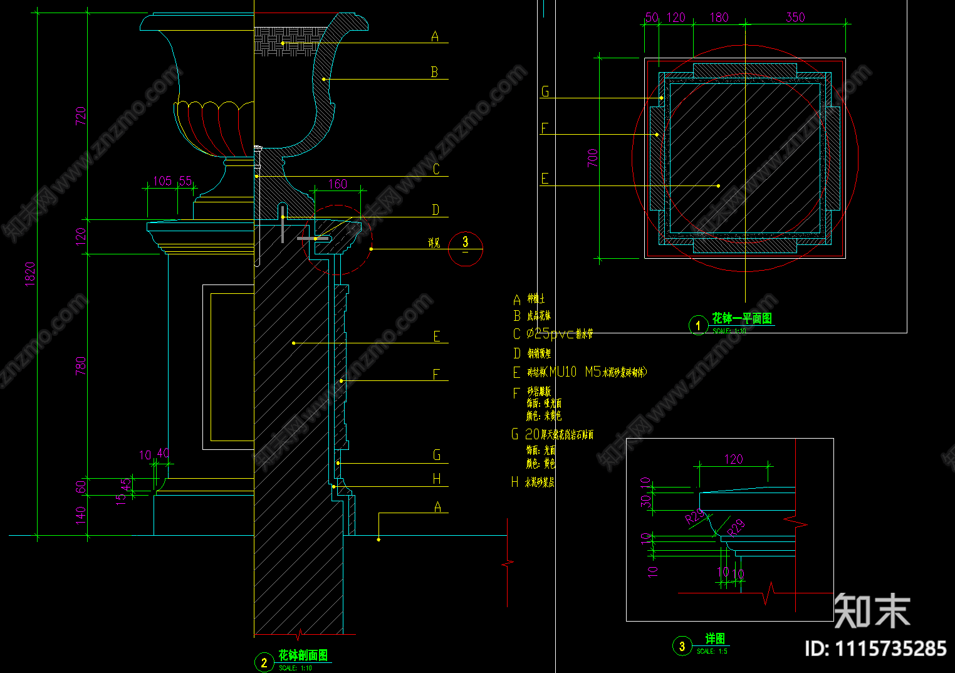The height and width of the screenshot is (673, 955).
Task: Click legend entry '种植土'
Action: 536,299
